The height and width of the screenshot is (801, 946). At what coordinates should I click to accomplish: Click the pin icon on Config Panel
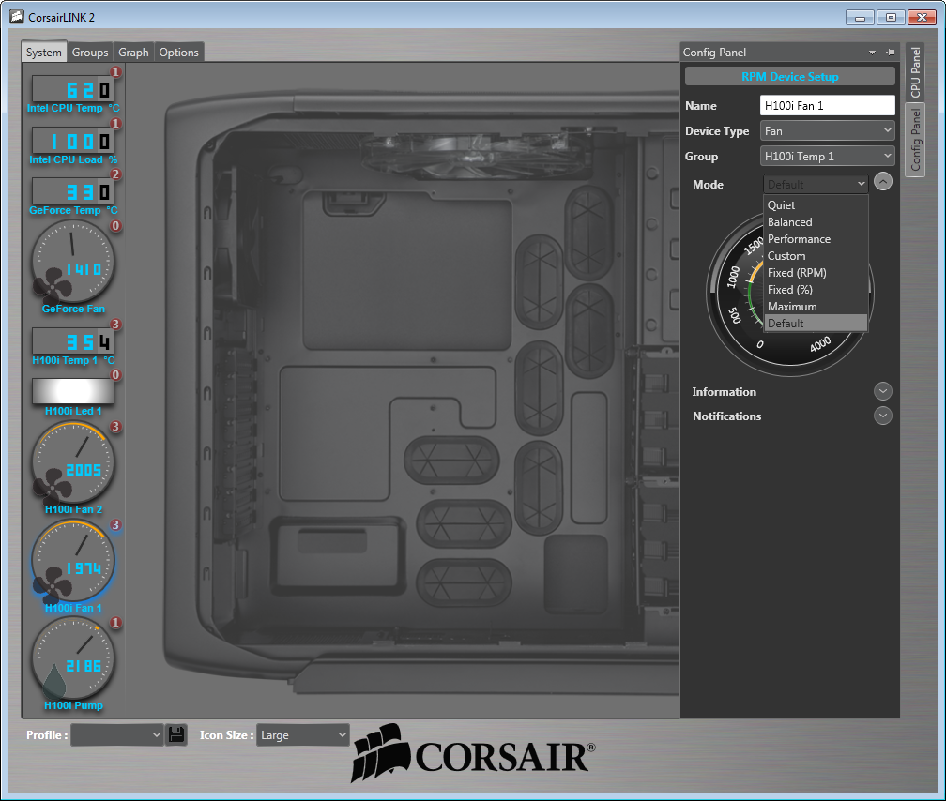pos(892,52)
